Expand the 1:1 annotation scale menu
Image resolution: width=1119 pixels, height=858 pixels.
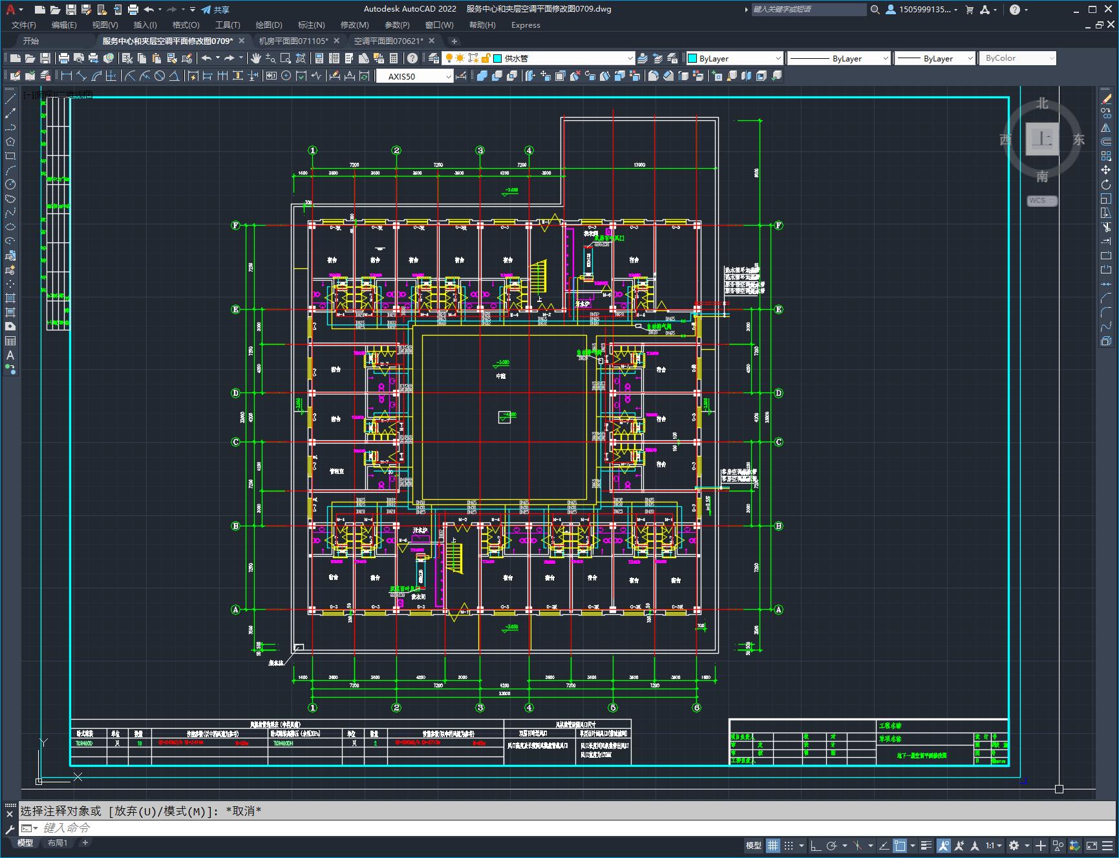tap(994, 845)
